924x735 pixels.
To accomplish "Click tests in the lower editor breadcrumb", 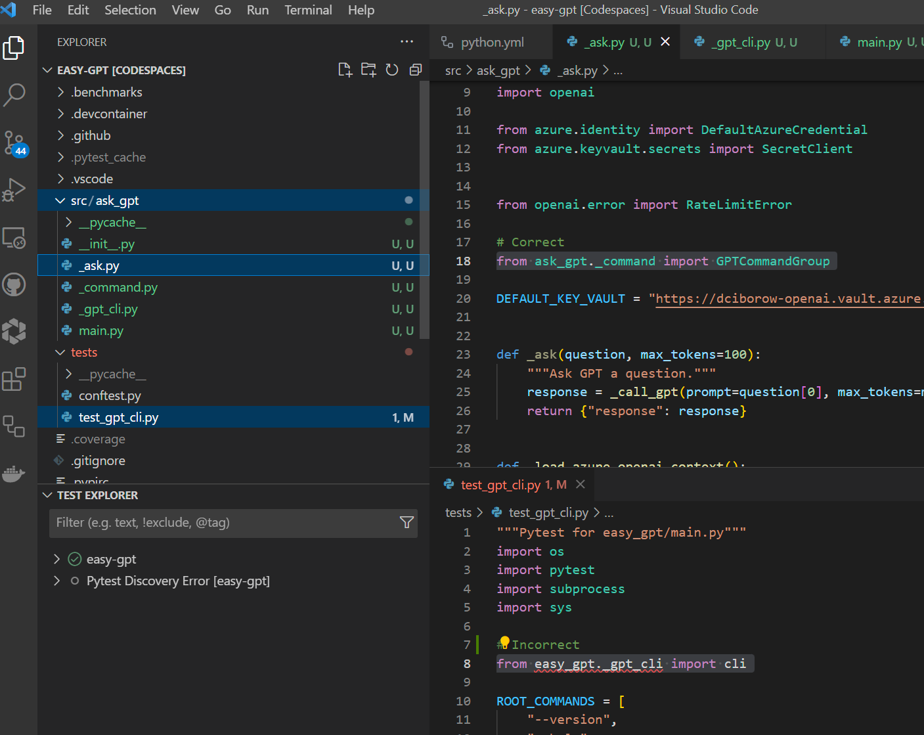I will pyautogui.click(x=458, y=512).
